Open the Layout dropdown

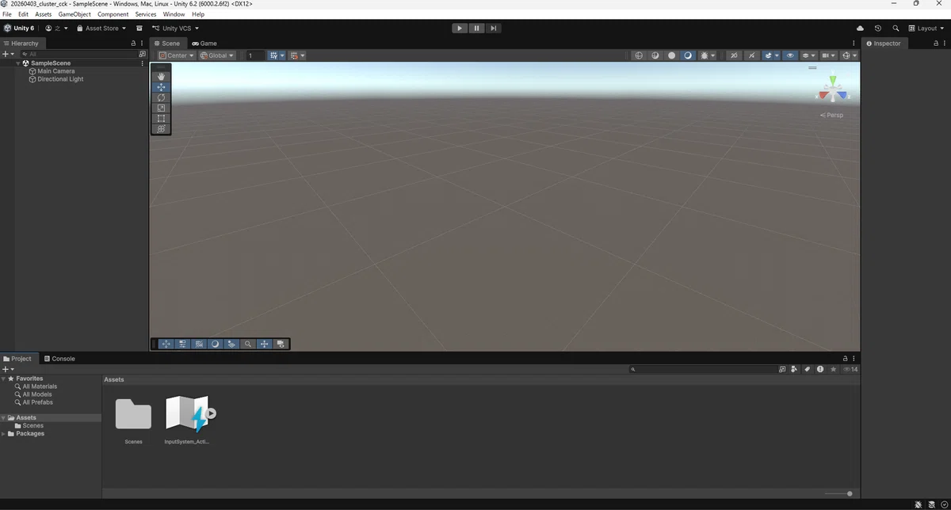[926, 29]
